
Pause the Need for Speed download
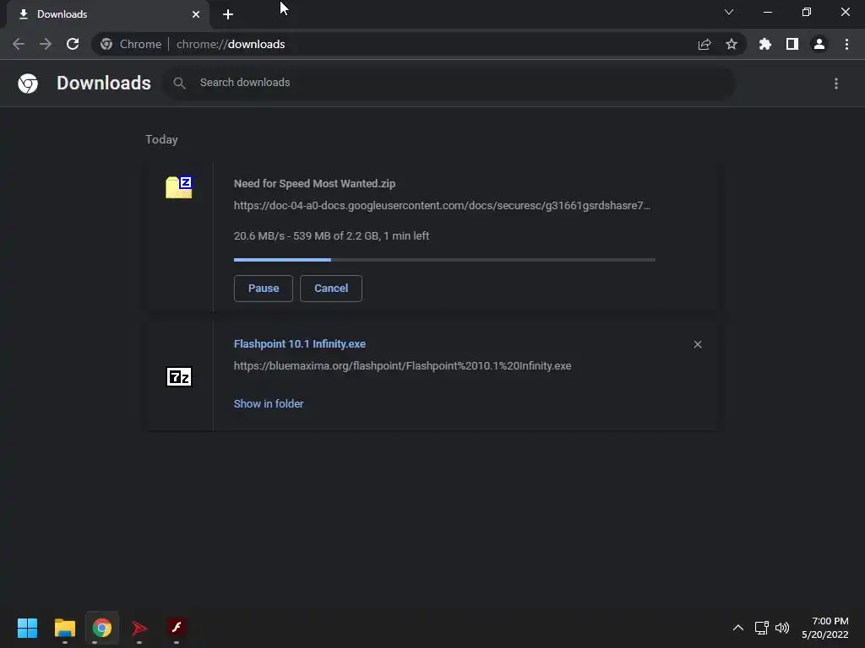point(264,289)
